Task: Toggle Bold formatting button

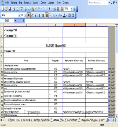Action: coord(29,15)
